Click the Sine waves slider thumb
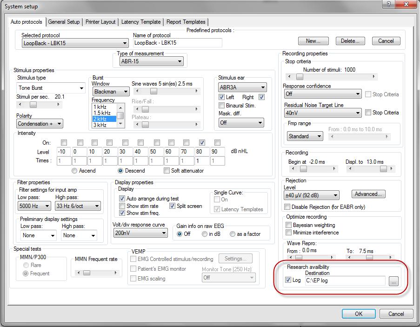The height and width of the screenshot is (327, 420). click(x=153, y=91)
